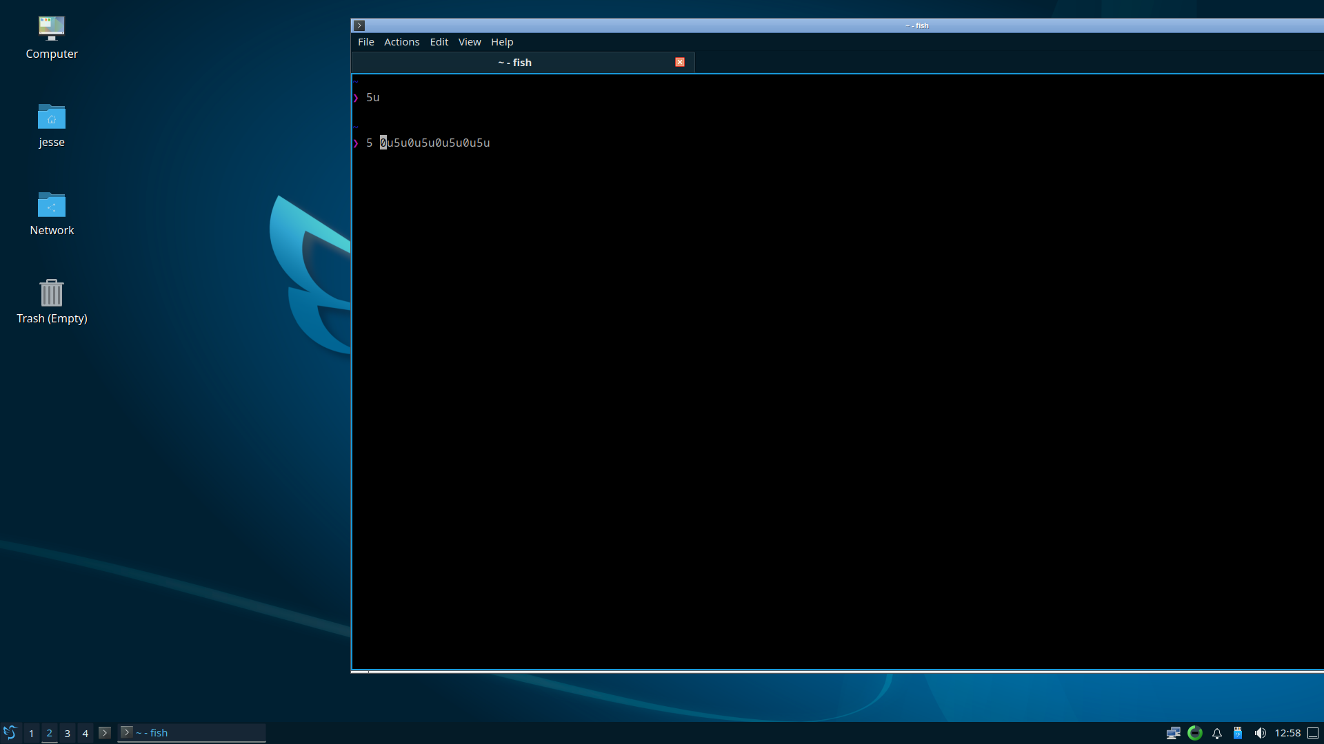
Task: Click the show desktop button
Action: 1313,733
